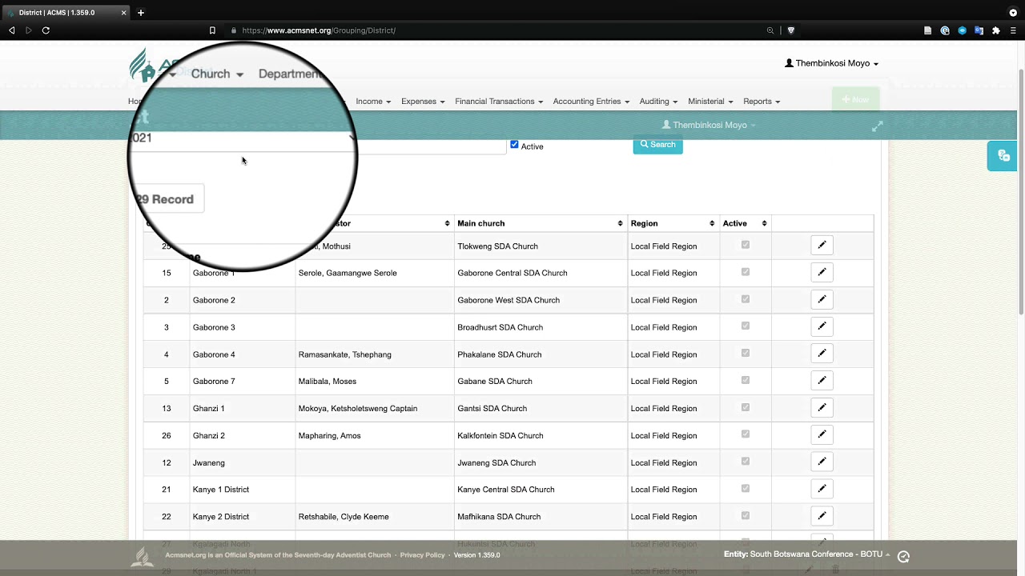Toggle Active checkbox for Gaborone 7 row
The image size is (1025, 576).
(x=745, y=380)
